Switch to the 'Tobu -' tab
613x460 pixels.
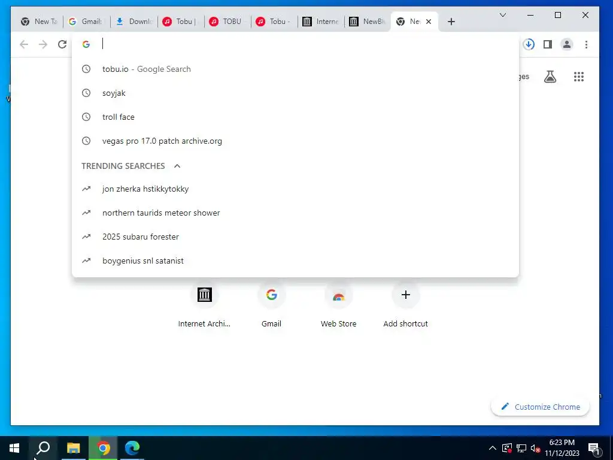(x=274, y=22)
